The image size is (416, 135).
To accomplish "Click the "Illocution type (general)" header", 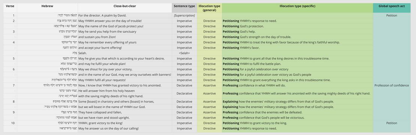I will click(209, 8).
